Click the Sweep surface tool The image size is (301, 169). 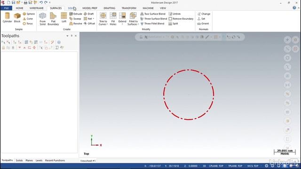75,19
